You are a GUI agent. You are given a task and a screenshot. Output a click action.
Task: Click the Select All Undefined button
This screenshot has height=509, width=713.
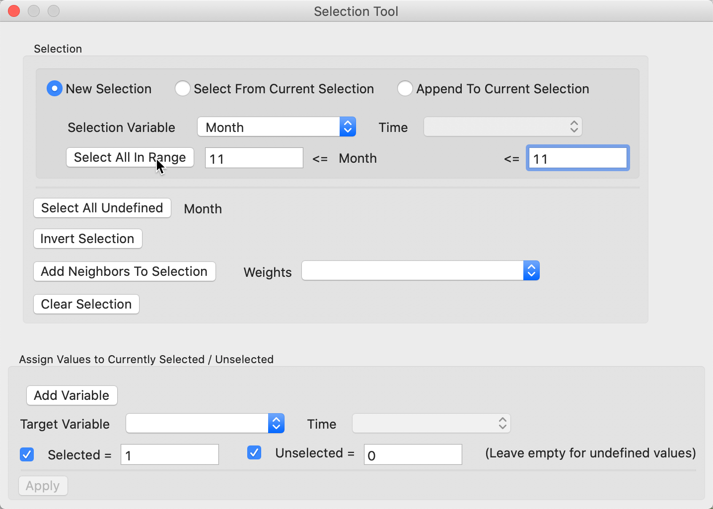click(102, 208)
